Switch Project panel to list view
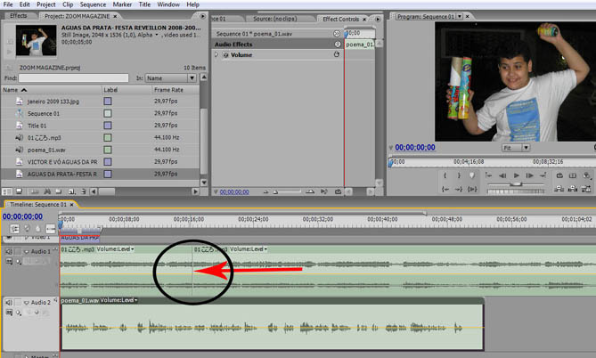 [8, 189]
